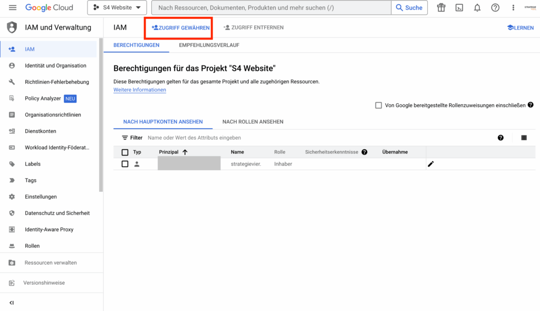Click the user type icon in strategievier row

137,164
